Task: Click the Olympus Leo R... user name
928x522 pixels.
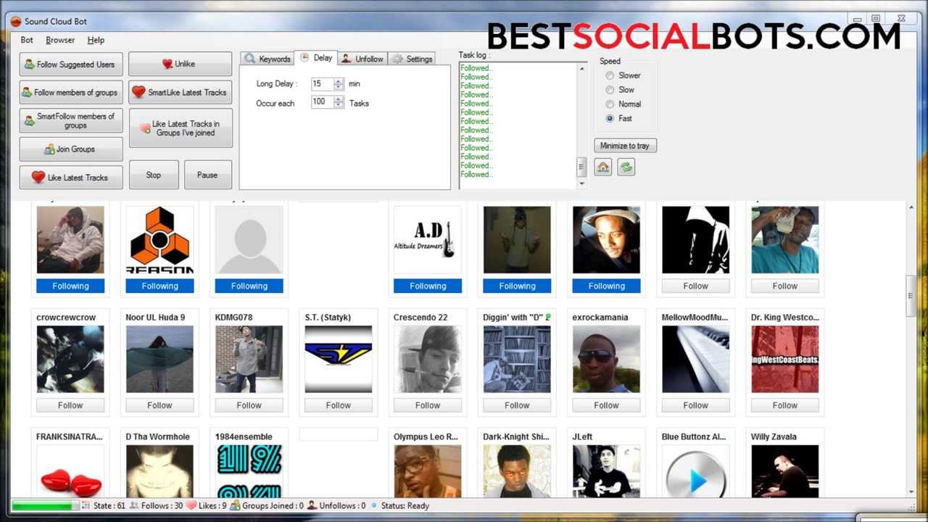Action: [x=426, y=437]
